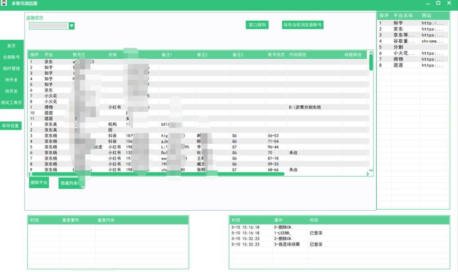Click the D:\淤青分割失败 path cell

click(x=305, y=108)
